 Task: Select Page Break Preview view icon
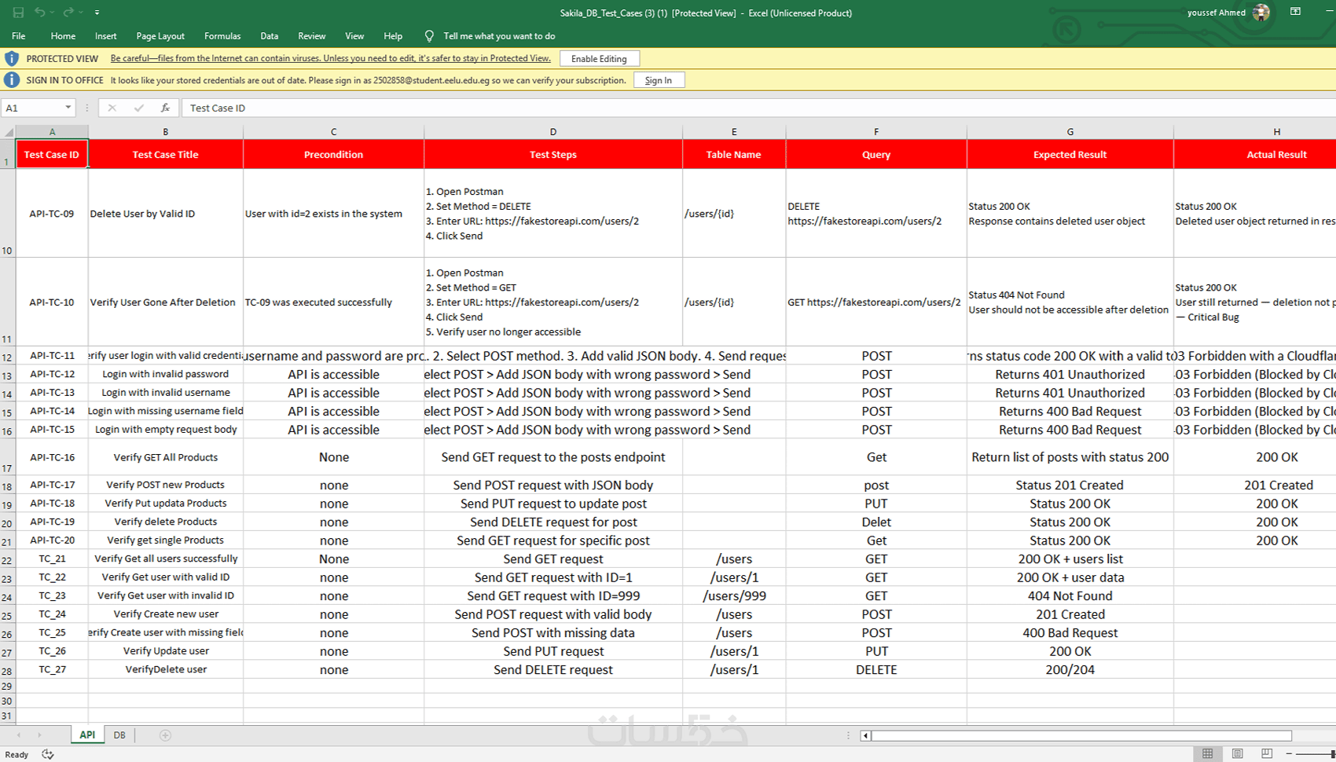(1267, 753)
